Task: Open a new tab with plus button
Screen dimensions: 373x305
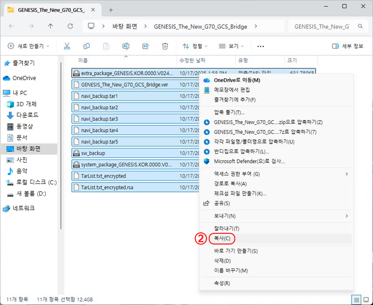Action: click(x=111, y=10)
